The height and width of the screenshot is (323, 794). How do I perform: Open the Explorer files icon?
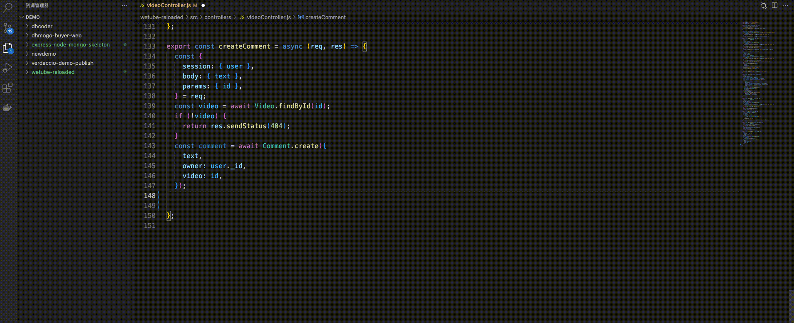(x=7, y=48)
